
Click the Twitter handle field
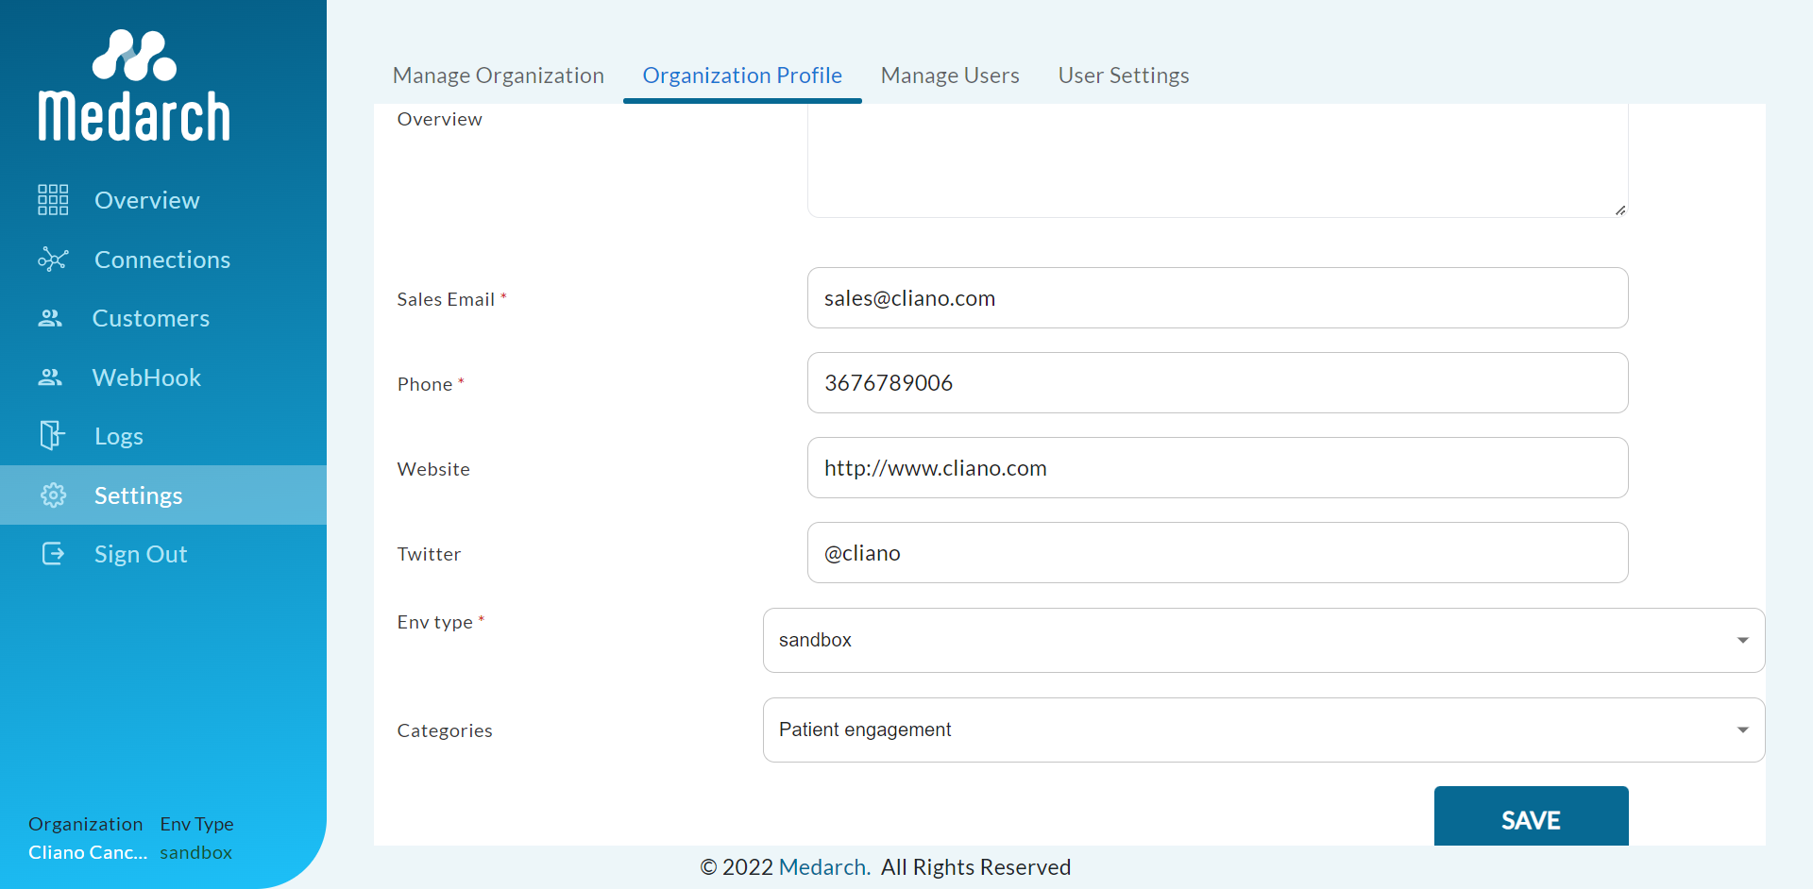pyautogui.click(x=1218, y=553)
